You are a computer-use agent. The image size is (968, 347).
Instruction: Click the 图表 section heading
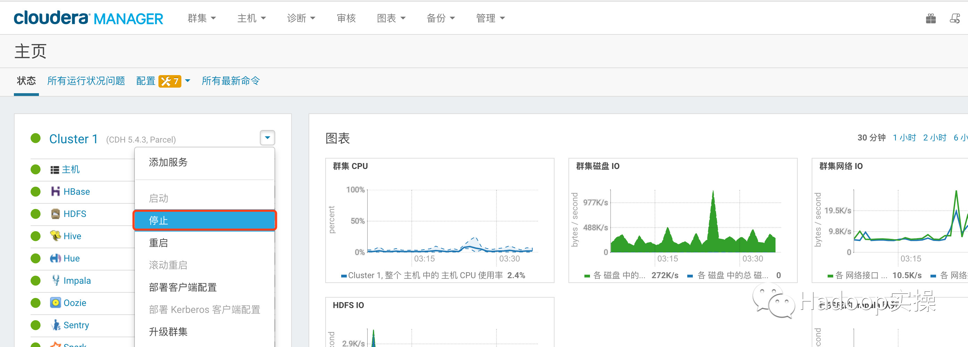pos(337,138)
